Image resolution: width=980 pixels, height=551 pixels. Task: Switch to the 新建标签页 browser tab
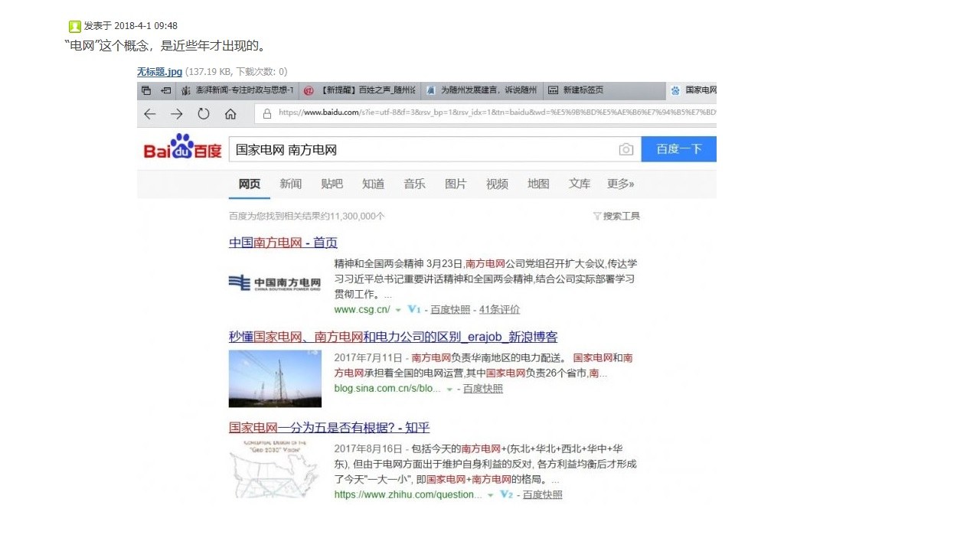pos(604,90)
